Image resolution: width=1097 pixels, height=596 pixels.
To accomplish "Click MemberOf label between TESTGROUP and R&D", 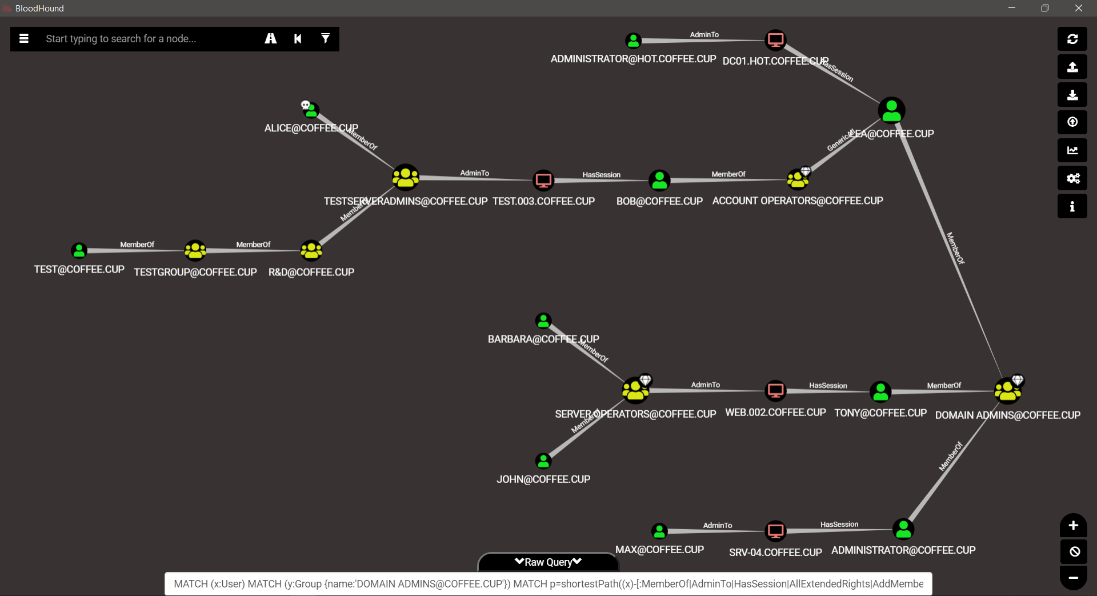I will pyautogui.click(x=254, y=245).
